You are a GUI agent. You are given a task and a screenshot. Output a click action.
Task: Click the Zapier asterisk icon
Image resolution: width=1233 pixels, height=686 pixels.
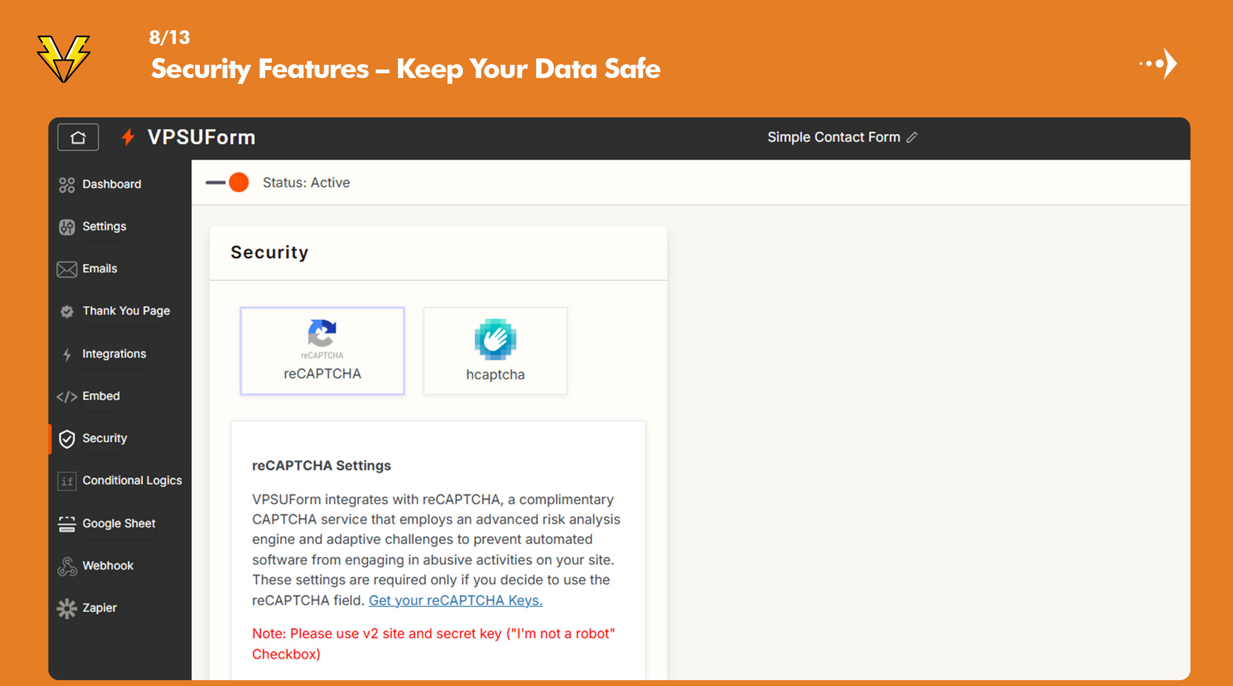67,608
